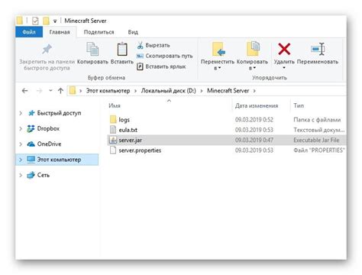Image resolution: width=362 pixels, height=275 pixels.
Task: Click the Back navigation arrow
Action: tap(24, 91)
